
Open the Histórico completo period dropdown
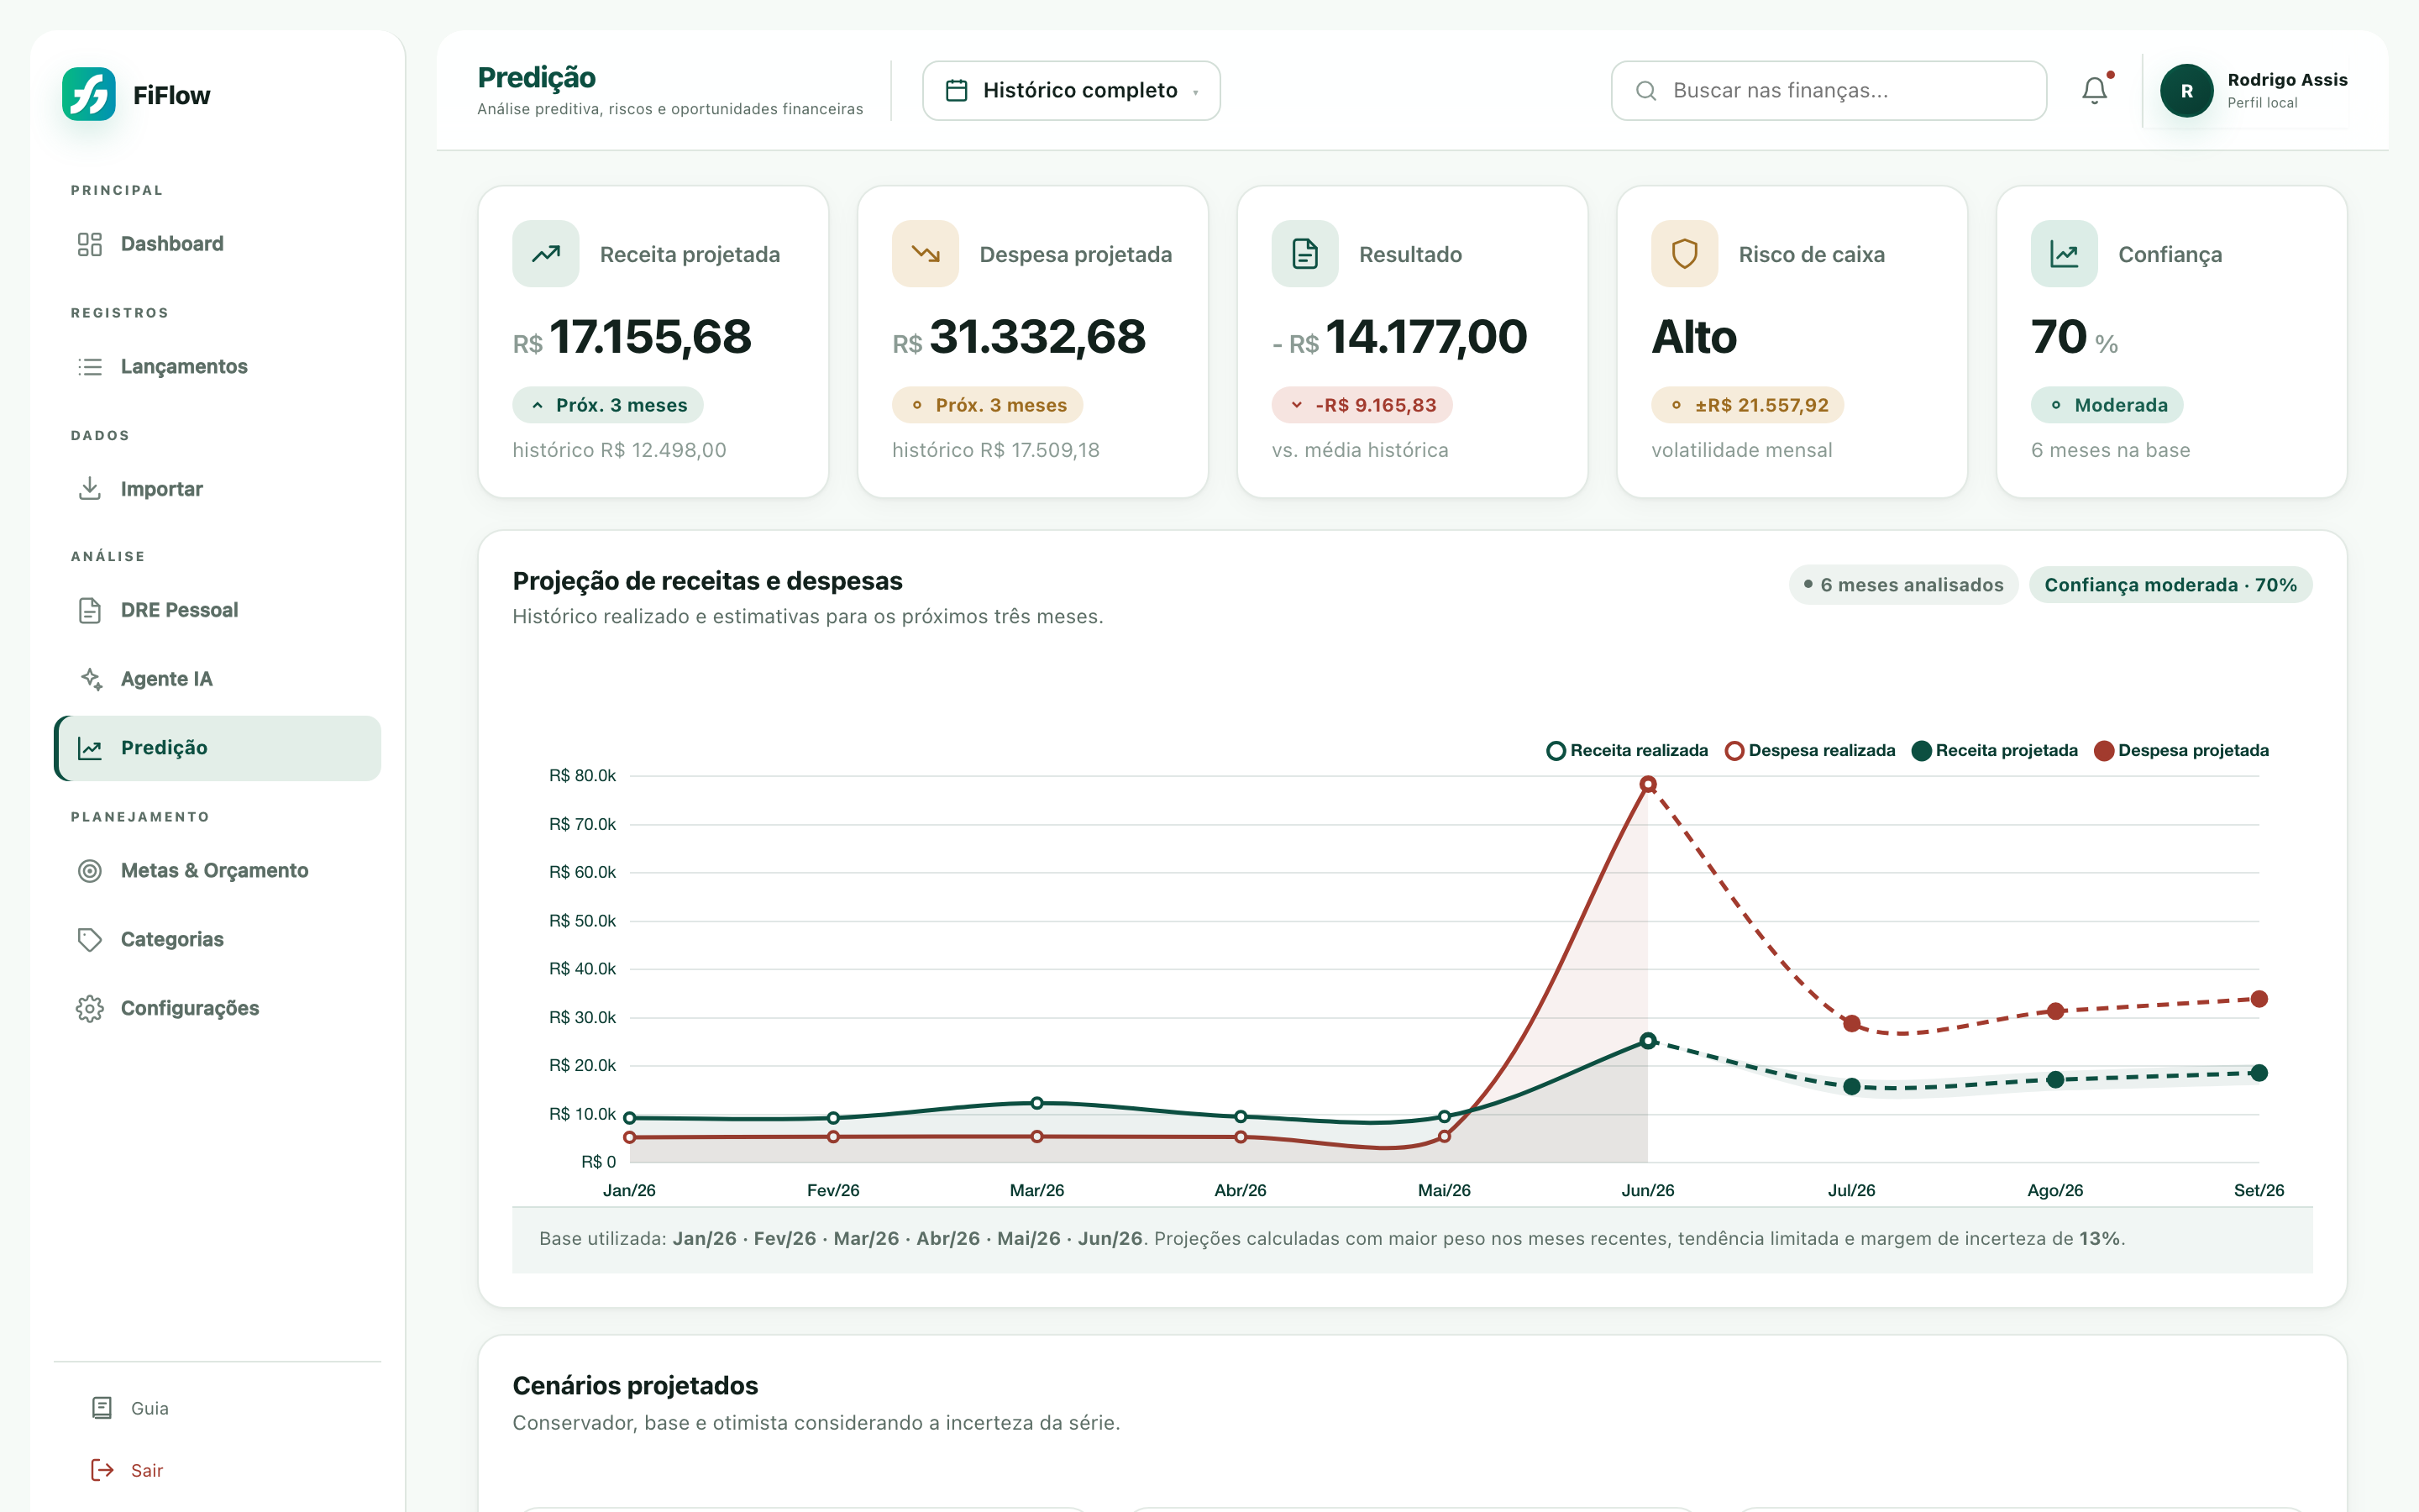(1071, 91)
